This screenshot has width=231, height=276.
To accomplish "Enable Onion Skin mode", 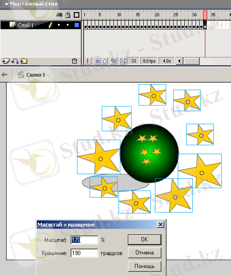I will (97, 61).
